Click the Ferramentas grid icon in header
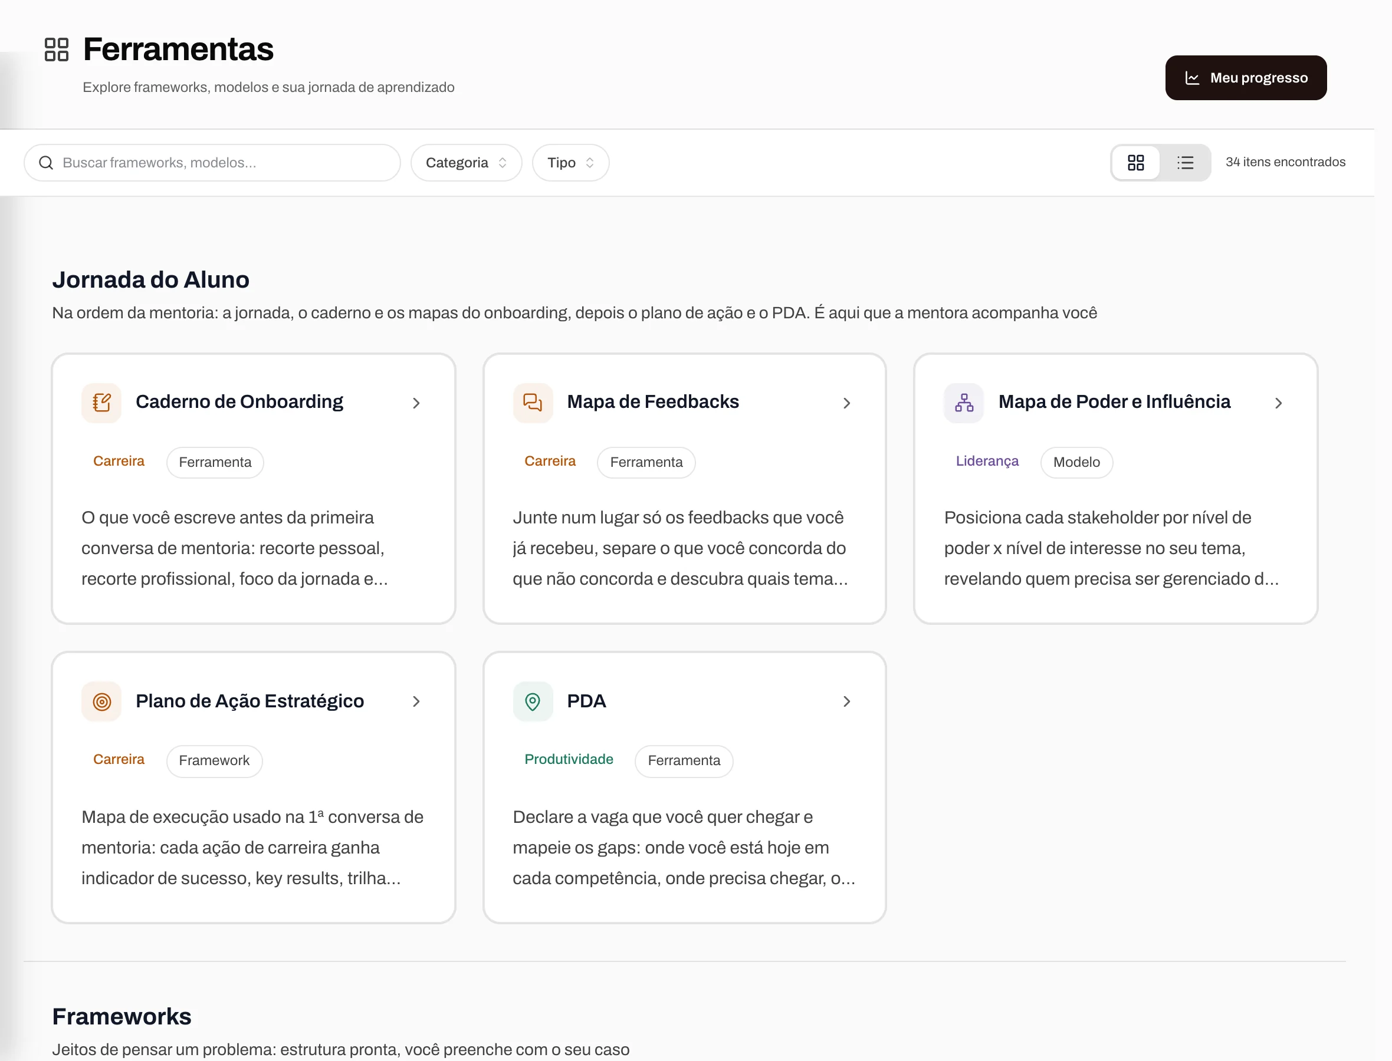This screenshot has height=1061, width=1392. click(56, 50)
